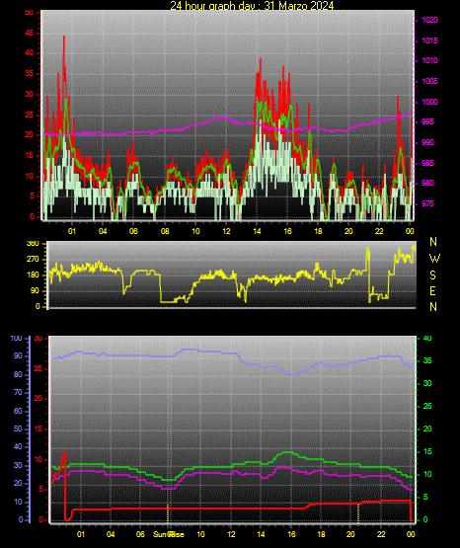
Task: Click the bottom N compass letter
Action: pos(433,307)
